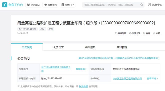
Task: Click the 收藏 star icon
Action: tap(154, 33)
